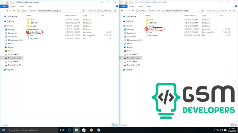Open recent locations dropdown in right window

pos(130,11)
